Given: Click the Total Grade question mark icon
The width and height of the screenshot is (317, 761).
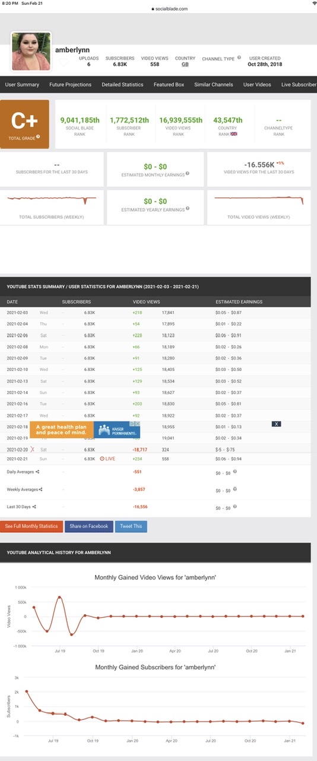Looking at the screenshot, I should click(x=38, y=137).
